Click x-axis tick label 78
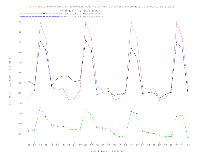Screen dimensions: 205x158 pos(177,145)
